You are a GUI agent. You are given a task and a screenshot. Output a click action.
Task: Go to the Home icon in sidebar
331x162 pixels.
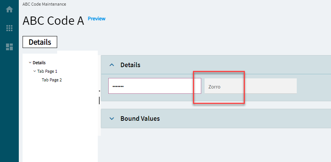coord(9,9)
